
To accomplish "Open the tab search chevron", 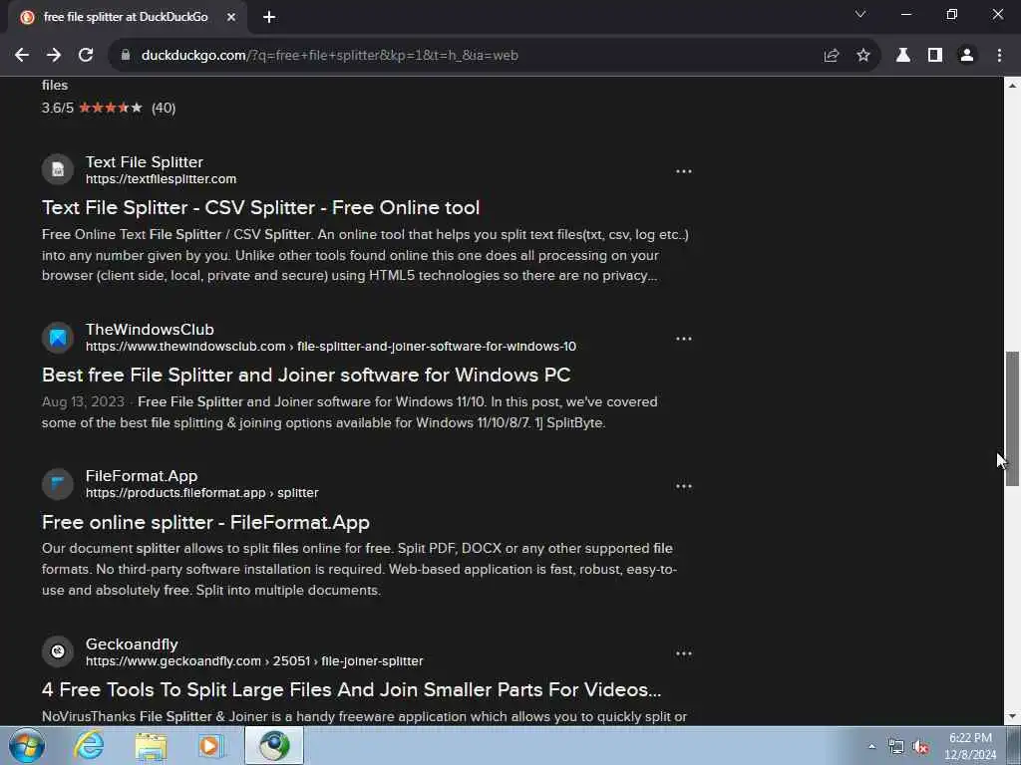I will [x=860, y=14].
